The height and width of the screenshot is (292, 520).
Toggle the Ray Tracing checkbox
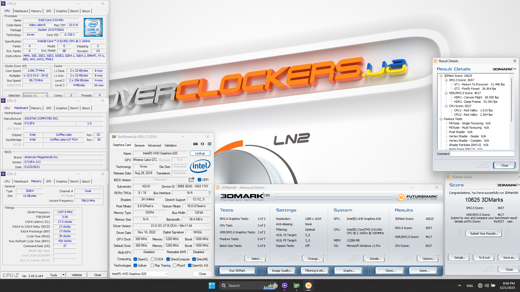click(x=152, y=266)
